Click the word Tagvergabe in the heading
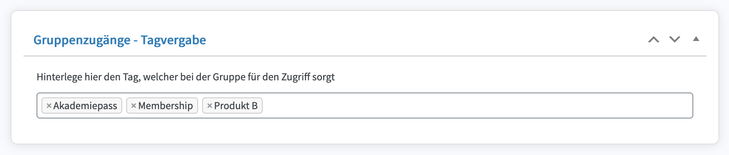729x155 pixels. pyautogui.click(x=173, y=40)
